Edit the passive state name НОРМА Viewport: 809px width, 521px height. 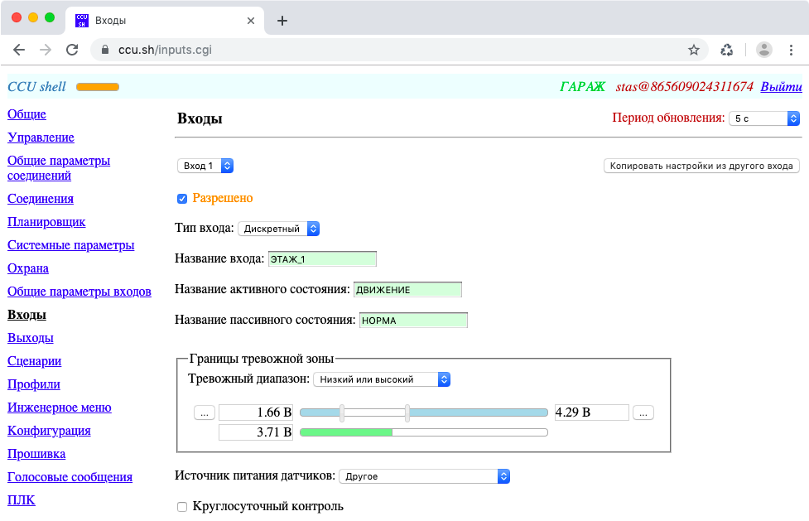click(413, 321)
